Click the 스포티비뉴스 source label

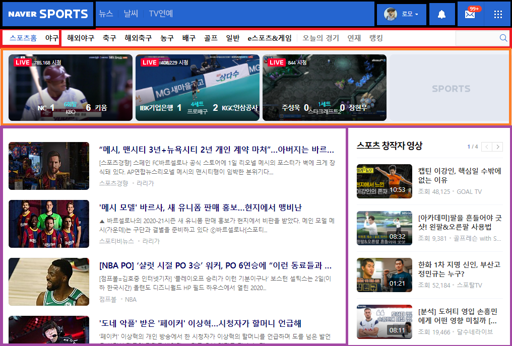(x=116, y=241)
